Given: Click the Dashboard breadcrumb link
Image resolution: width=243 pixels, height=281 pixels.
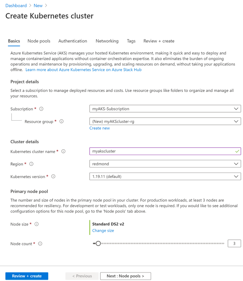Looking at the screenshot, I should click(16, 6).
